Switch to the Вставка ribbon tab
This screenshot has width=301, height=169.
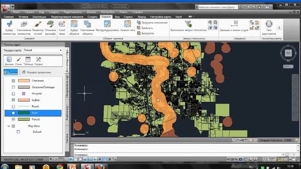tap(24, 17)
